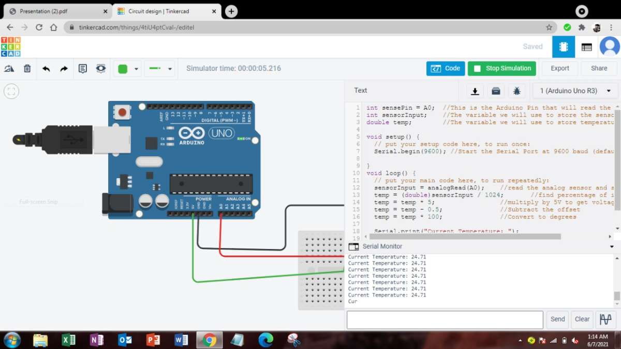Open Word from taskbar
Viewport: 621px width, 349px height.
[x=181, y=340]
